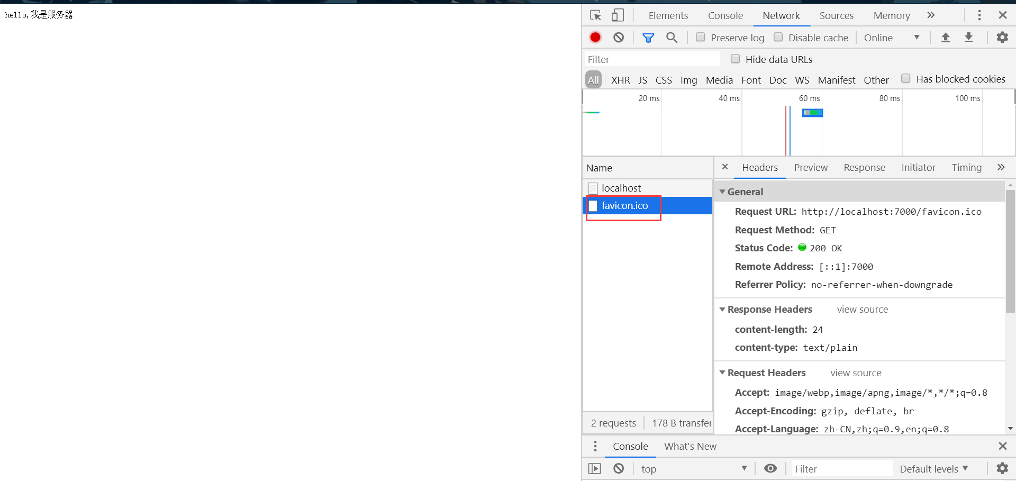Show the console sidebar
The image size is (1016, 481).
pyautogui.click(x=595, y=468)
